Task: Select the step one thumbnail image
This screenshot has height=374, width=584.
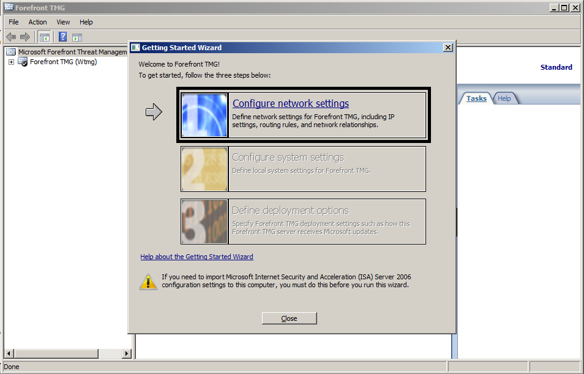Action: (x=204, y=114)
